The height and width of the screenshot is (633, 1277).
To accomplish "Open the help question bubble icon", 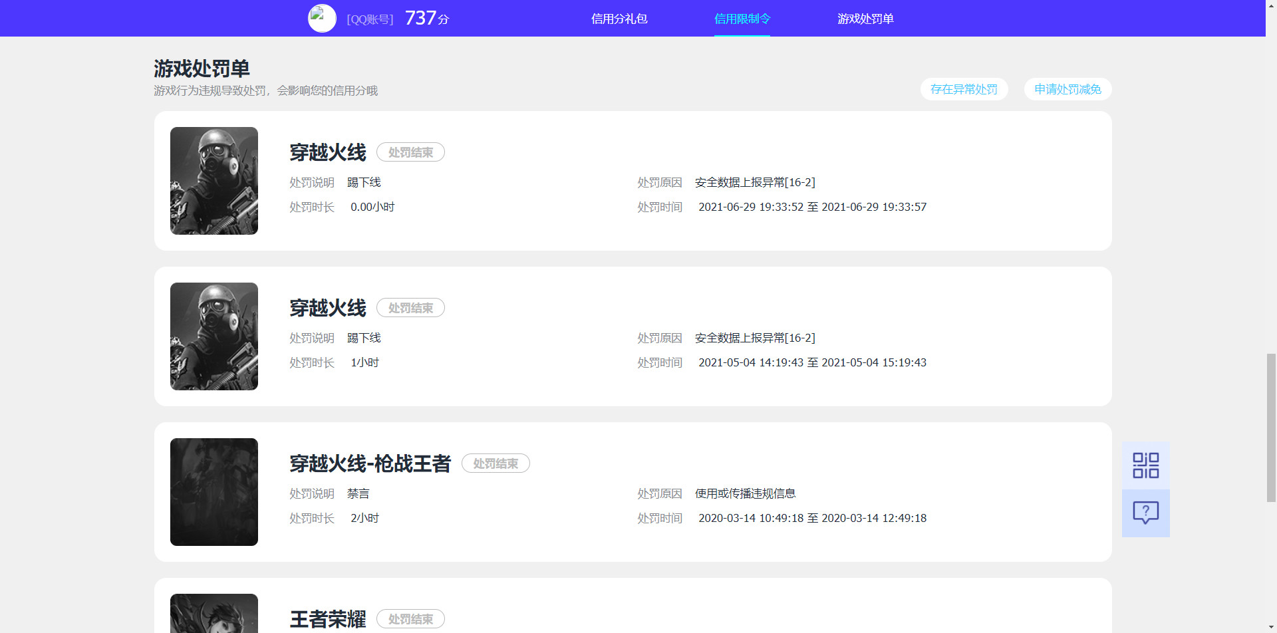I will coord(1145,513).
